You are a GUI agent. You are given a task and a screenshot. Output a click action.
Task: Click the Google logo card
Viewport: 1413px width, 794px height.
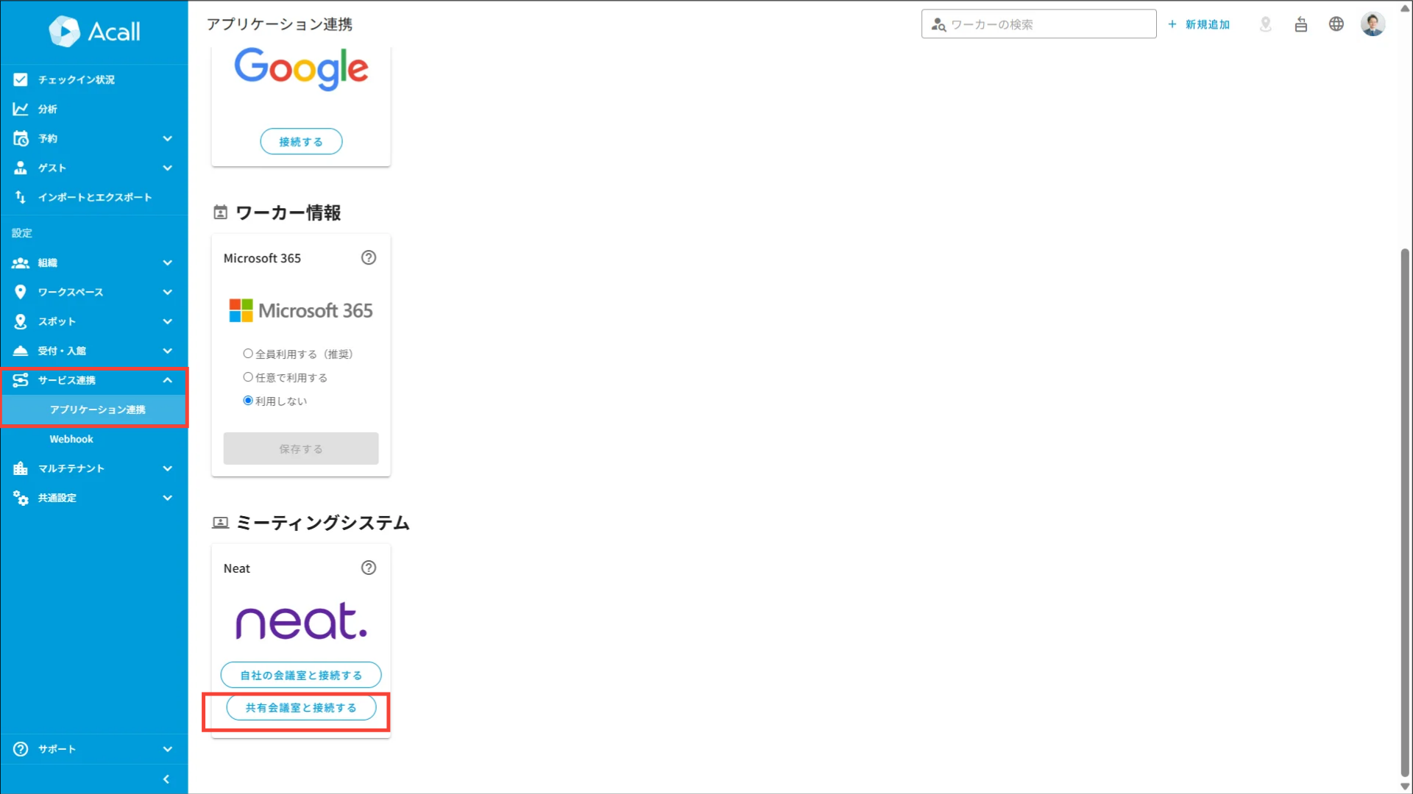[301, 68]
